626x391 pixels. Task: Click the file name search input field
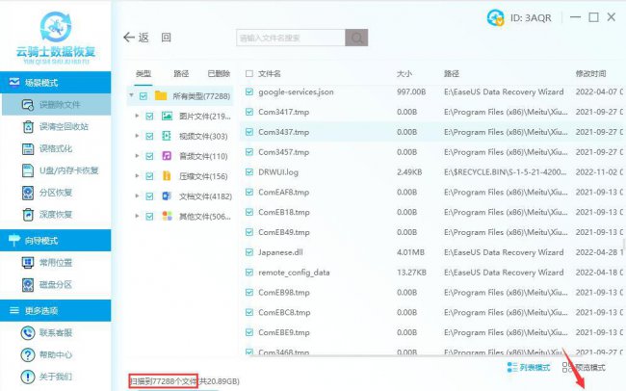pos(291,38)
